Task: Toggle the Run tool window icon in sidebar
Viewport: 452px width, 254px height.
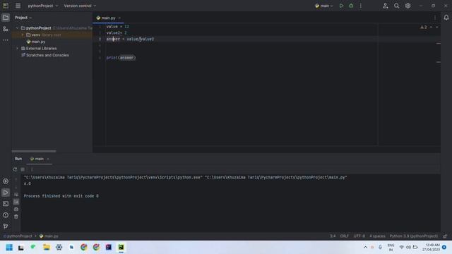Action: point(6,193)
